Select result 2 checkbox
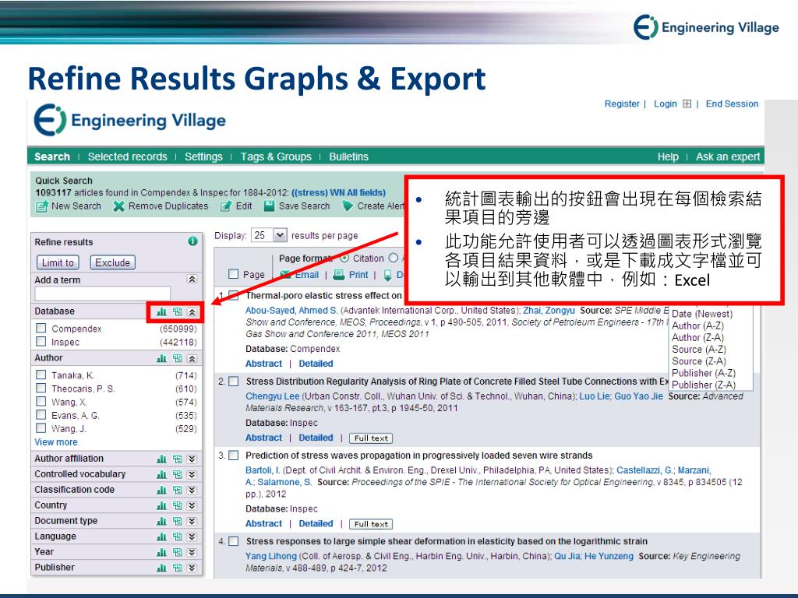Screen dimensions: 798x598 [234, 382]
